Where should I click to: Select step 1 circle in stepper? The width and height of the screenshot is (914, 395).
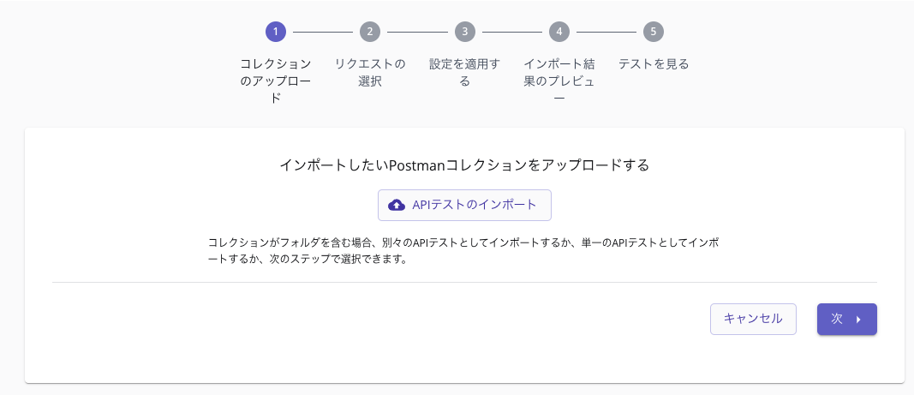click(x=276, y=32)
